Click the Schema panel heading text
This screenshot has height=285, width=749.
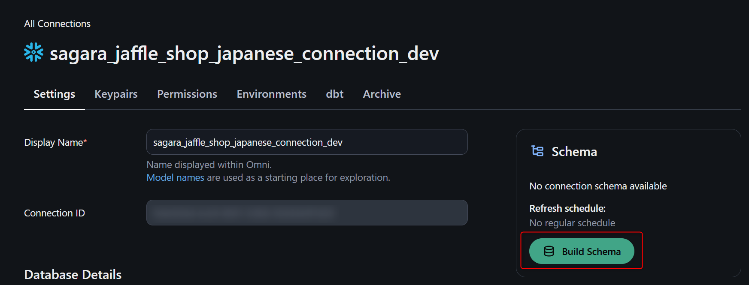pos(574,152)
